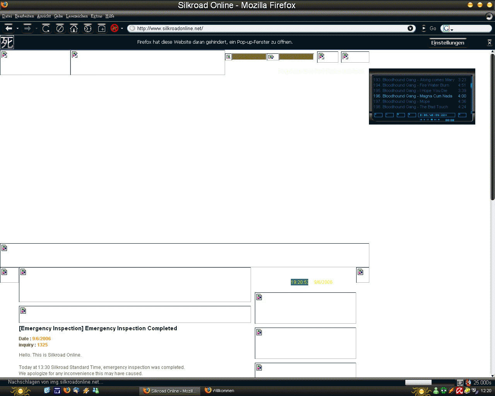Go to the Home page icon
The image size is (495, 396).
[x=74, y=28]
